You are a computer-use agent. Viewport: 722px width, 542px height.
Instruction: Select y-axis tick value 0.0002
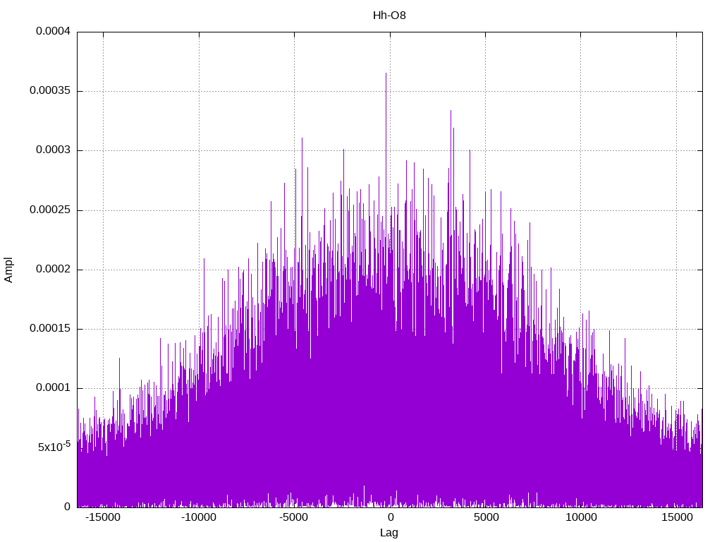54,269
